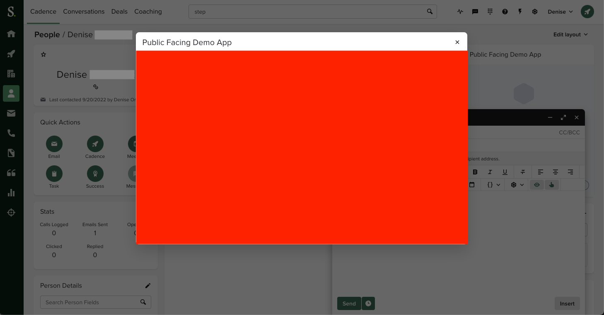This screenshot has height=315, width=604.
Task: Click the help question mark icon
Action: [x=505, y=12]
